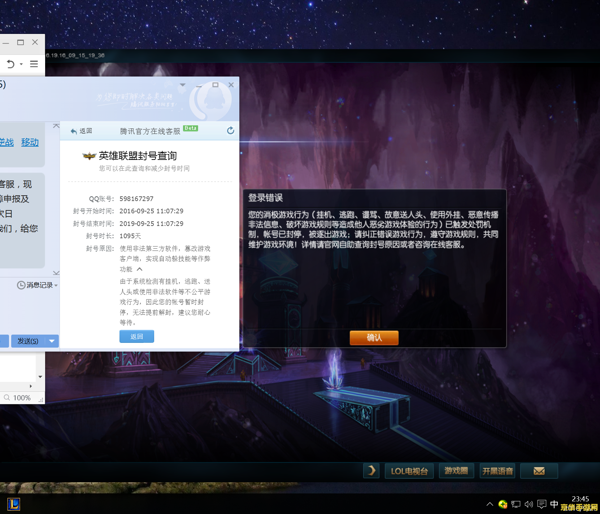Click the zoom magnifier icon at 100%
The width and height of the screenshot is (600, 514).
click(x=7, y=397)
